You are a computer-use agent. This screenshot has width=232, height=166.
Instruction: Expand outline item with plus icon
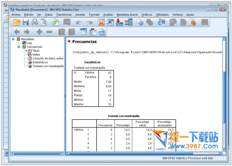(39, 32)
